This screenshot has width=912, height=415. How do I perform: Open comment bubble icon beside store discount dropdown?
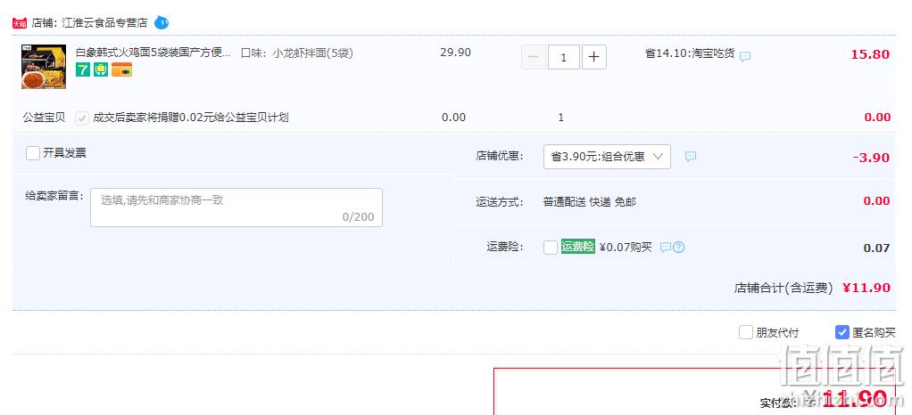click(691, 156)
